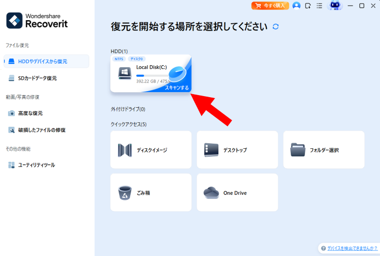Click the import file icon in title bar
The width and height of the screenshot is (380, 256).
pos(308,6)
